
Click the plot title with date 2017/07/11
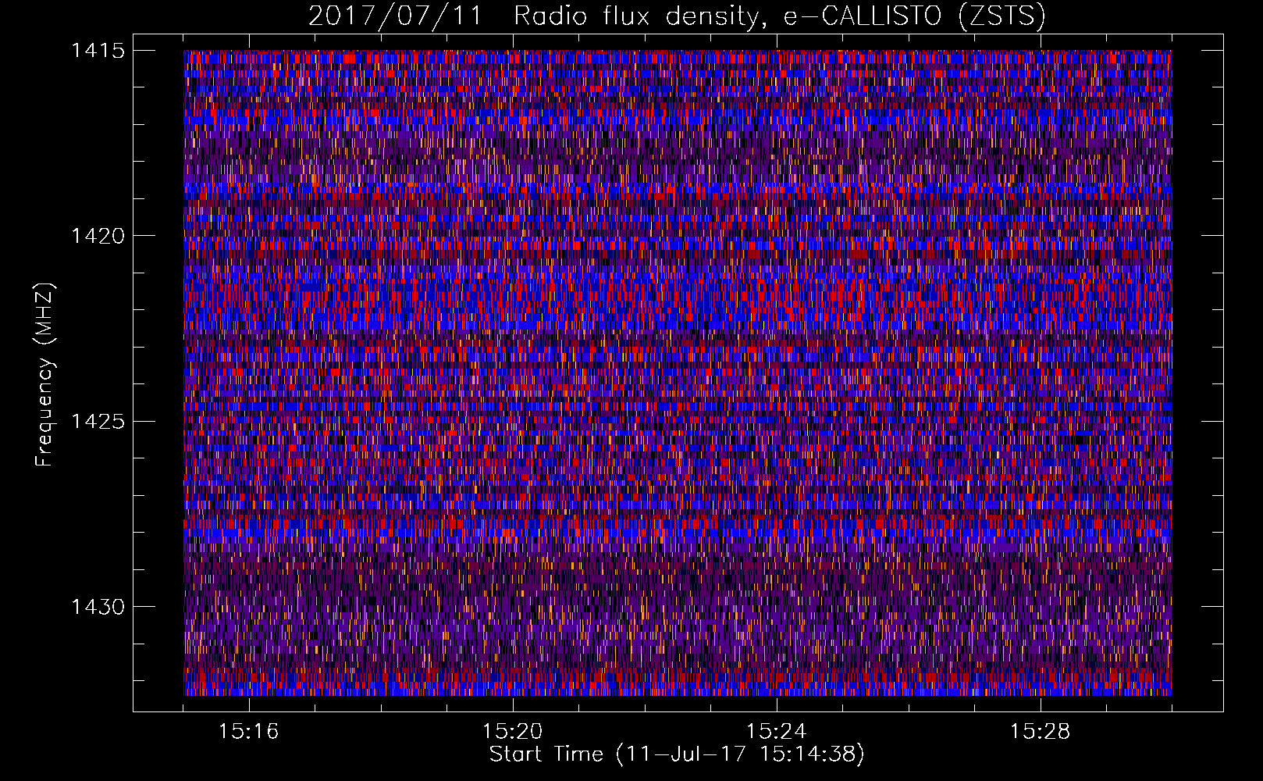tap(677, 16)
